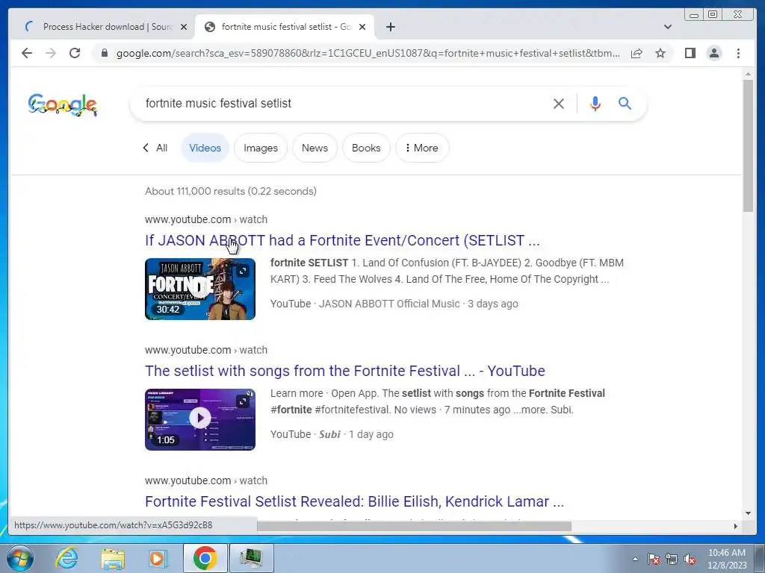Play the JASON ABBOTT 30:42 video thumbnail
Viewport: 765px width, 573px height.
(x=200, y=289)
